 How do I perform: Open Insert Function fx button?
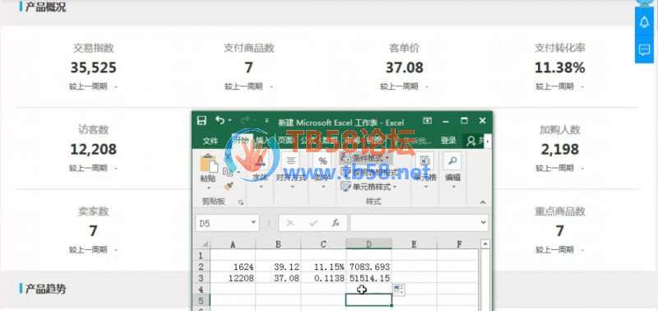[336, 223]
